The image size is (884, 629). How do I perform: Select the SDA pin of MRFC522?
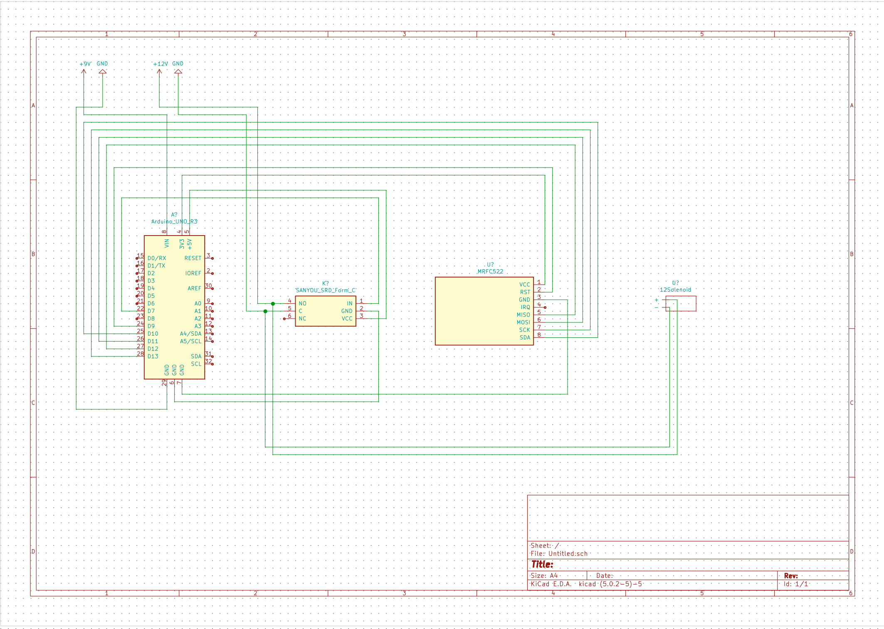tap(524, 337)
